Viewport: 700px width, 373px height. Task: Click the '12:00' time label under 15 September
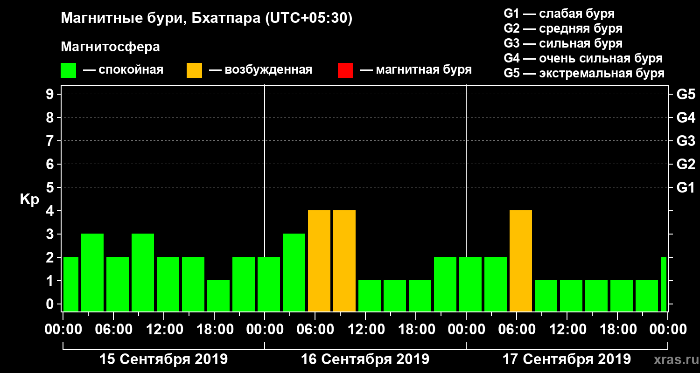164,330
